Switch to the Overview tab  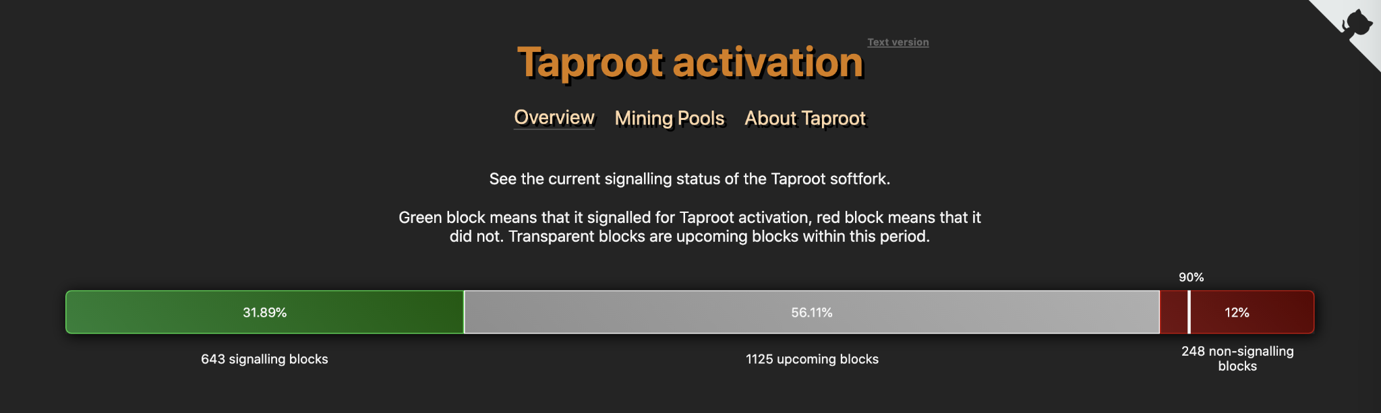(554, 118)
